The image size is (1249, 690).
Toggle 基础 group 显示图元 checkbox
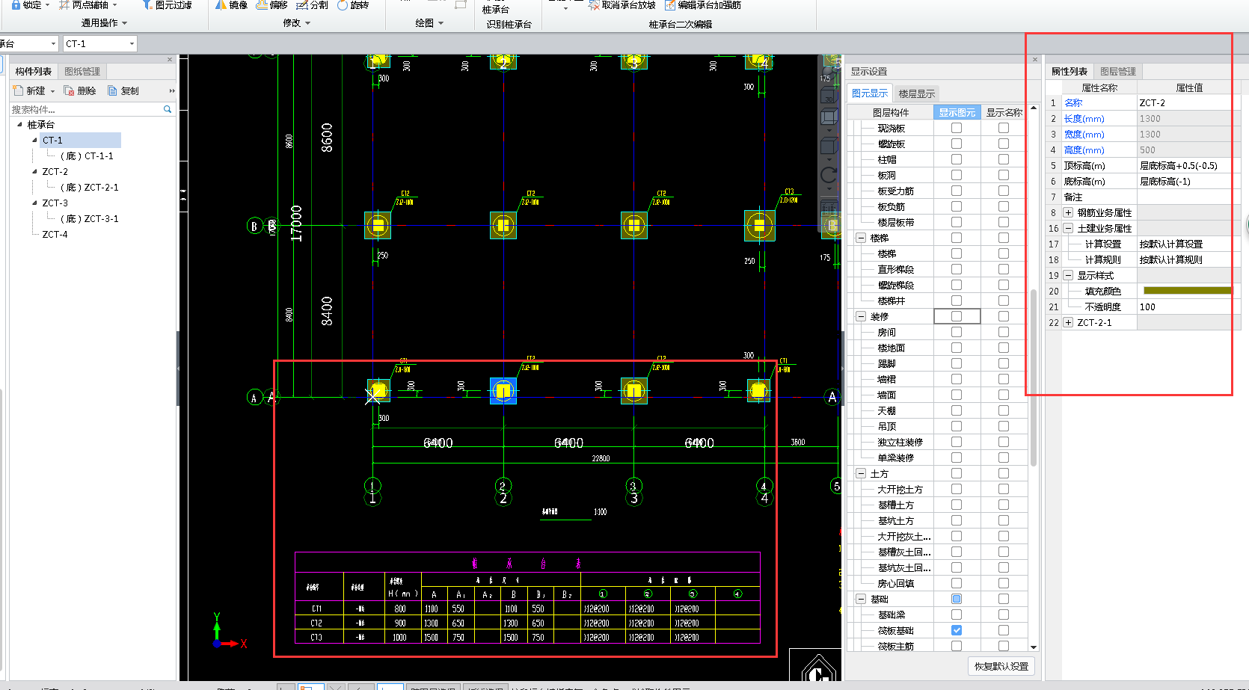(x=957, y=599)
